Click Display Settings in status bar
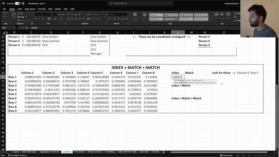The height and width of the screenshot is (157, 279). pos(226,155)
